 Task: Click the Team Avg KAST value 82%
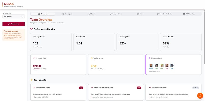coord(123,43)
